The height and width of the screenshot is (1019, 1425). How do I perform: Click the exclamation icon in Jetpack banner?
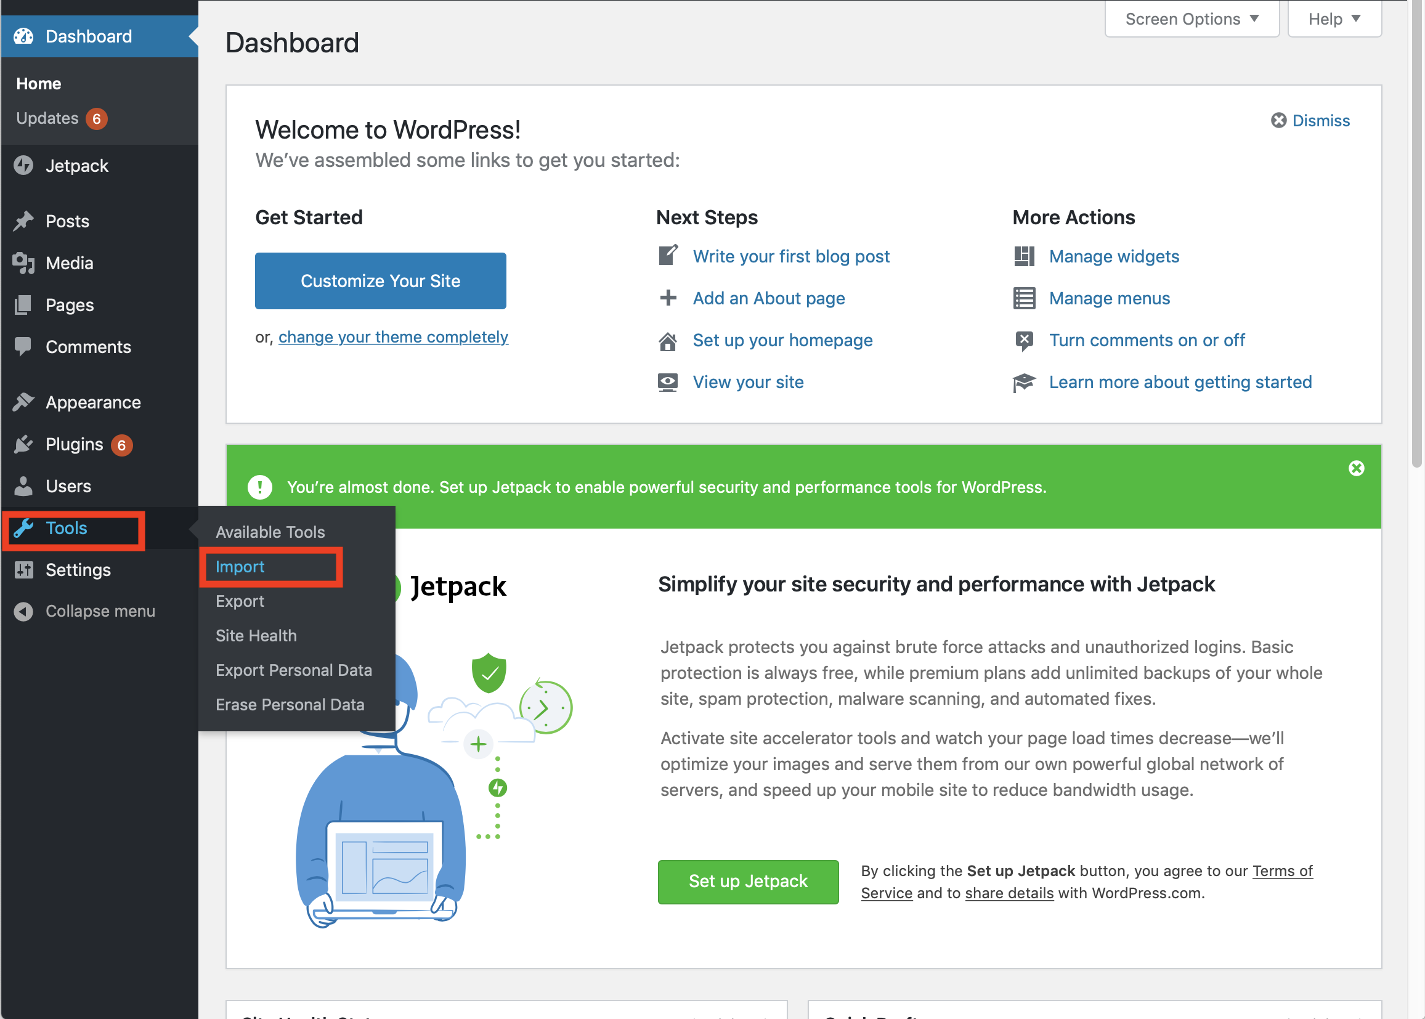click(260, 487)
